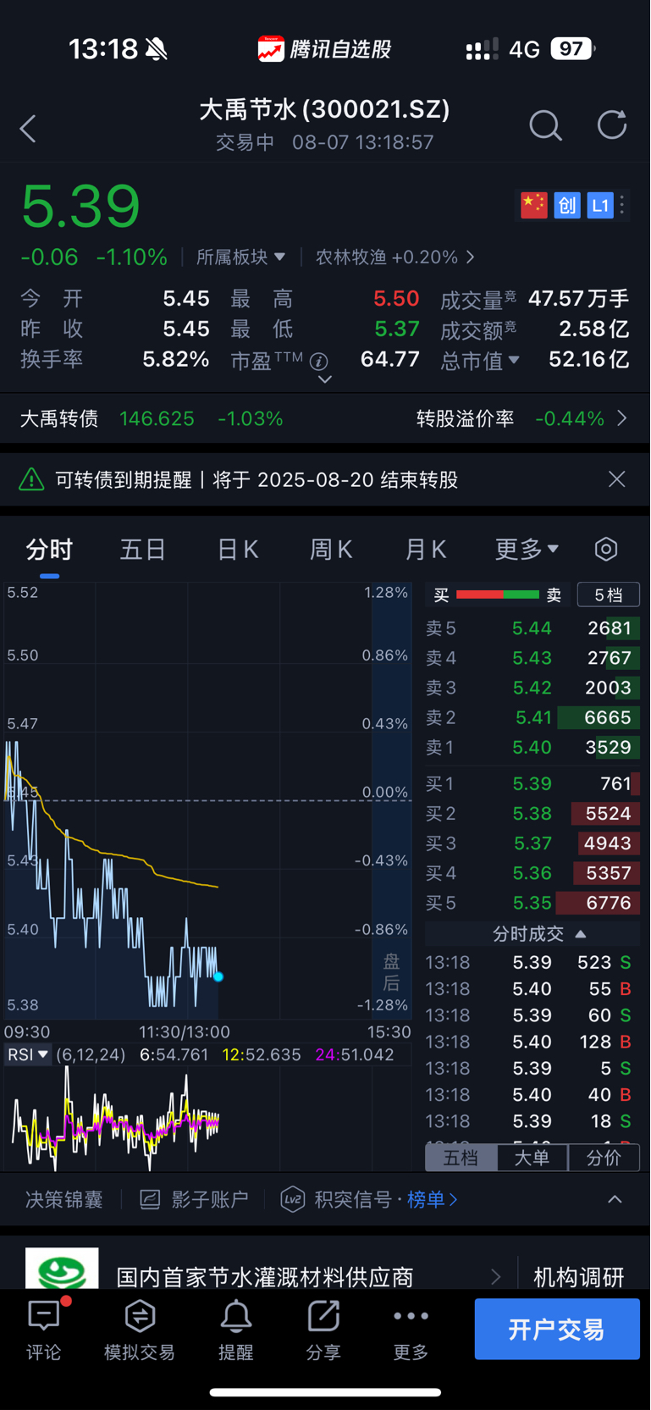Image resolution: width=651 pixels, height=1410 pixels.
Task: Open 国内首家节水灌溉材料供应商 arrow
Action: [x=496, y=1276]
